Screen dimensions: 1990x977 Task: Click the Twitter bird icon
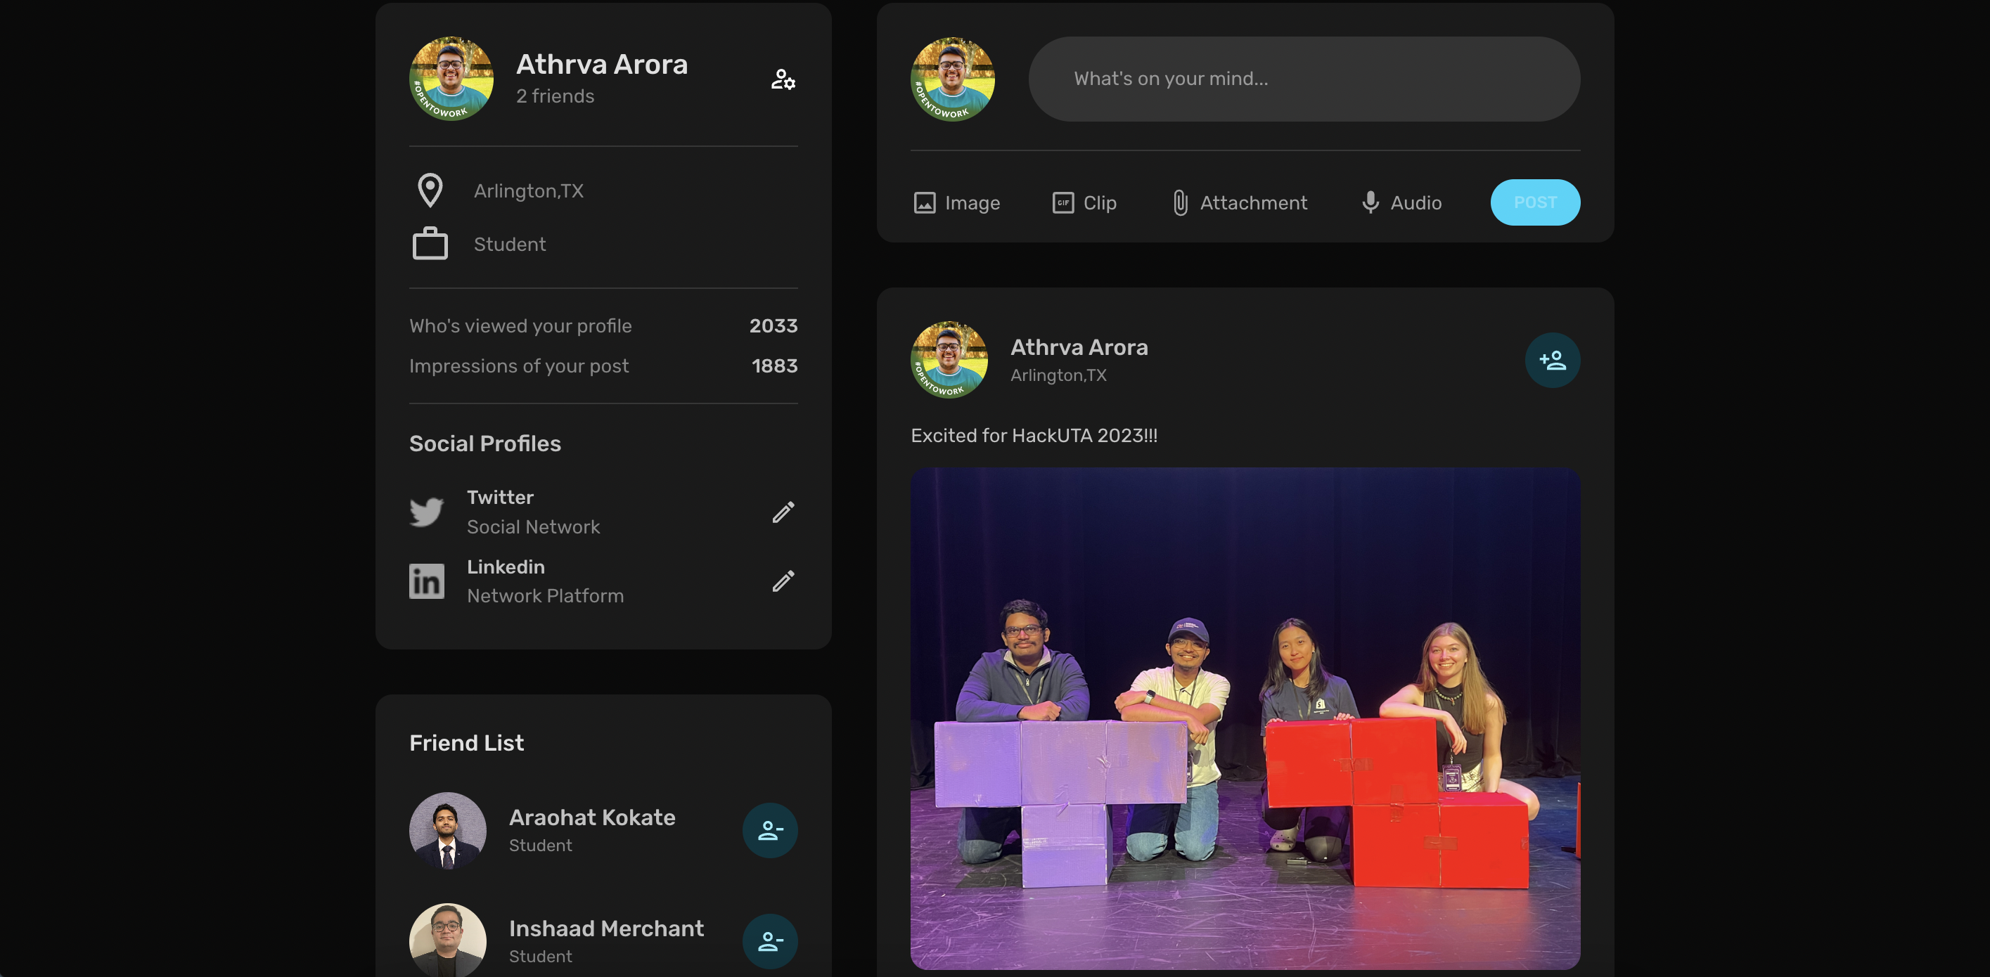(426, 511)
